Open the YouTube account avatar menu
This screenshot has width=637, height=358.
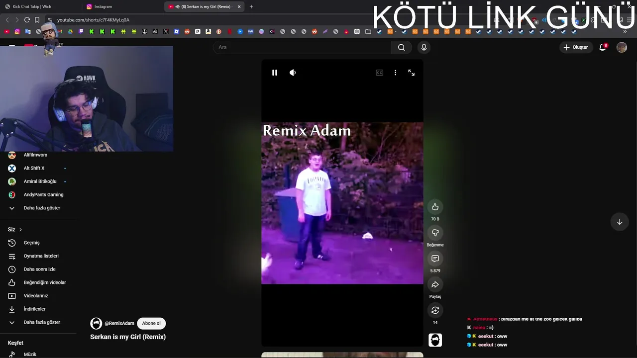coord(622,47)
